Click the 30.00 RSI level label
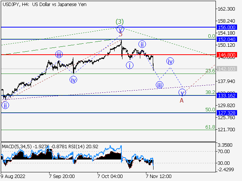This screenshot has height=181, width=242. pyautogui.click(x=223, y=163)
